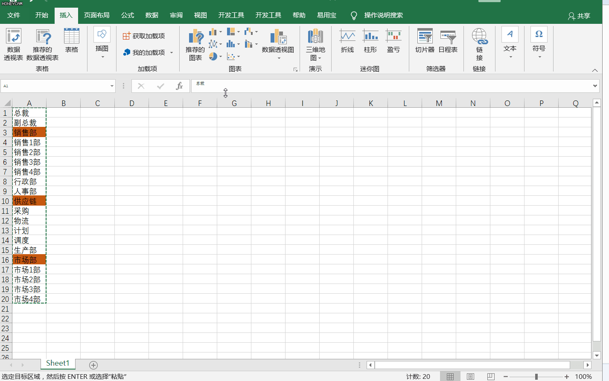Switch to the 视图 view tab
Viewport: 609px width, 381px height.
201,15
